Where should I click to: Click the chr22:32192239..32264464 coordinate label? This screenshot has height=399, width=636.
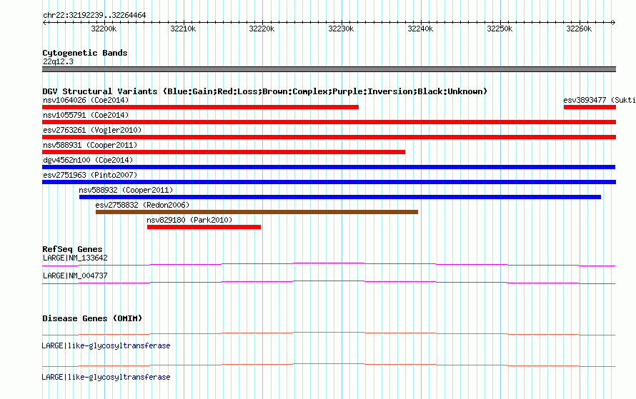point(94,15)
